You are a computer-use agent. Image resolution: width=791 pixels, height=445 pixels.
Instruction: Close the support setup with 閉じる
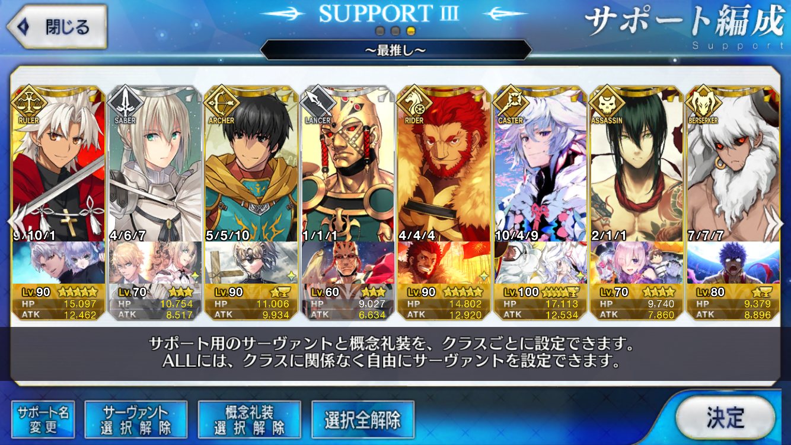[57, 27]
